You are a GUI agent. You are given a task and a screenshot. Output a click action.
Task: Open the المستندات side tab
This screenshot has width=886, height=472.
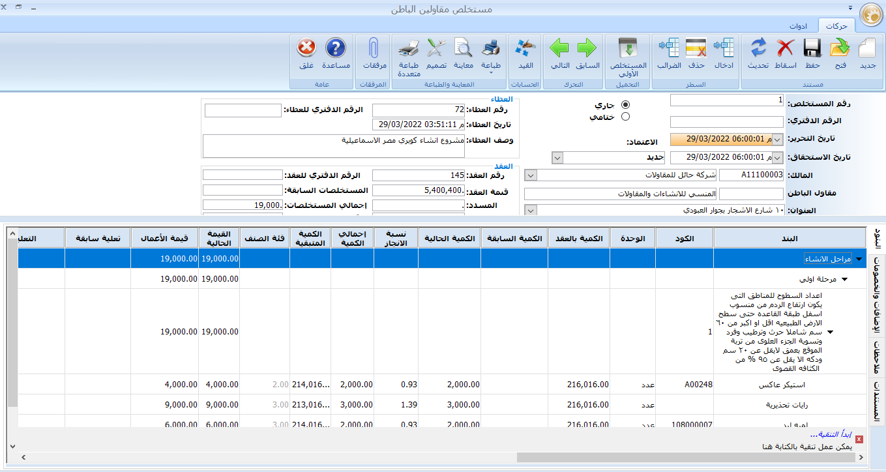coord(877,401)
